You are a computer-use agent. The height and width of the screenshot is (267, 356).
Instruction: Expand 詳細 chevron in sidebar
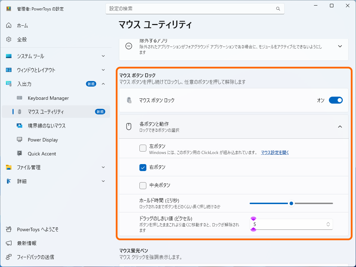coord(103,181)
